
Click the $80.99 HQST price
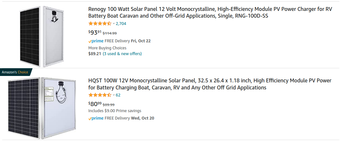(95, 104)
